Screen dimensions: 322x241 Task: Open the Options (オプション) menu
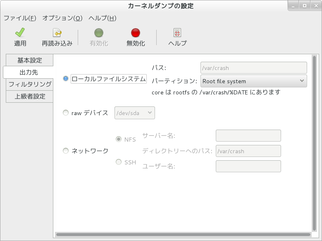click(x=62, y=18)
